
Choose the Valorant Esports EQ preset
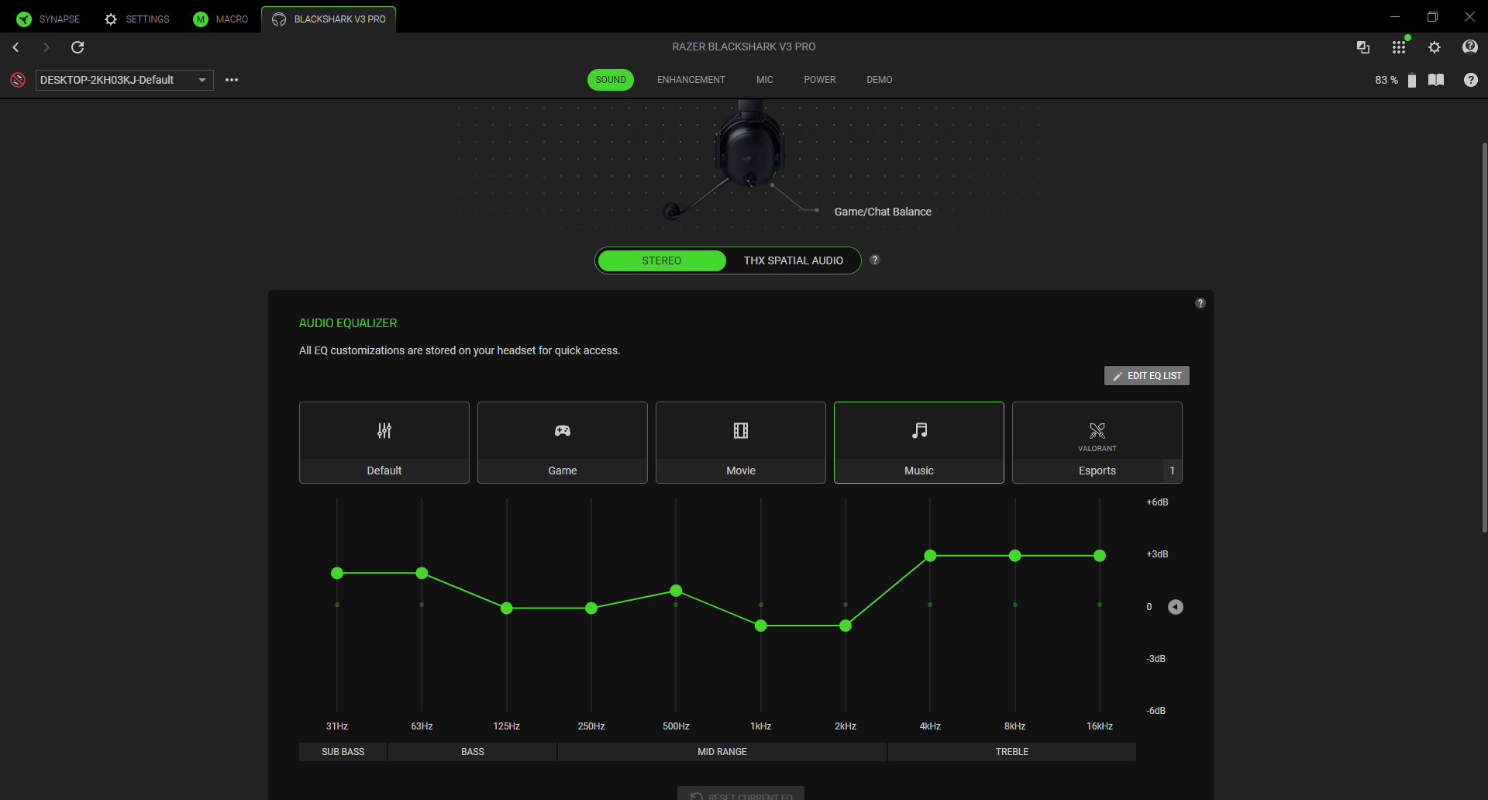tap(1097, 442)
